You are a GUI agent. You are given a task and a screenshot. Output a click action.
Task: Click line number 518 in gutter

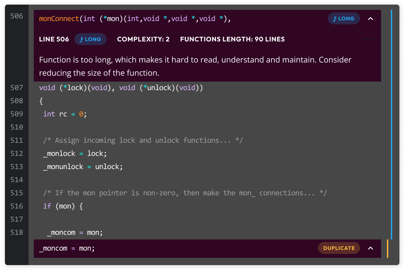17,233
